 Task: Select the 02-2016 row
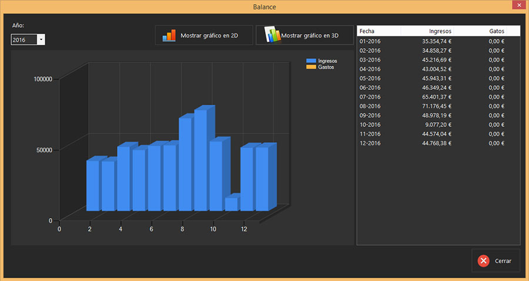[x=438, y=51]
